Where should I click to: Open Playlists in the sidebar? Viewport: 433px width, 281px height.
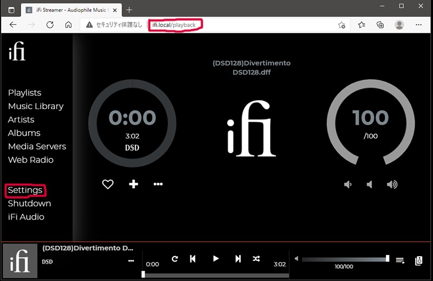(x=24, y=92)
